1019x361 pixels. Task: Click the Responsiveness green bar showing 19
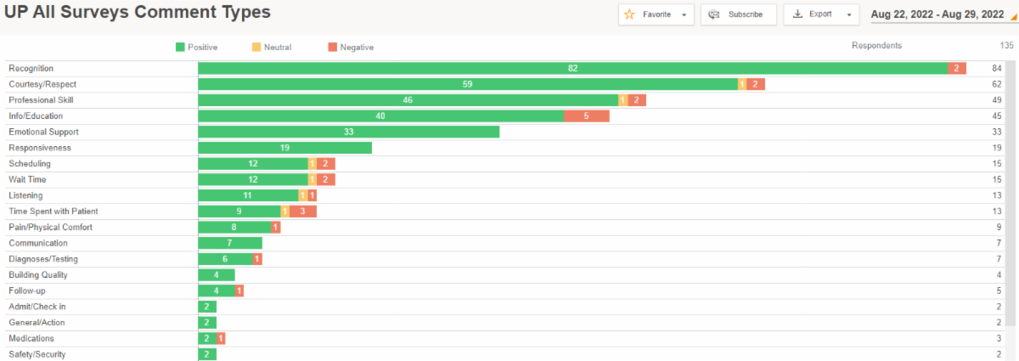[x=284, y=148]
